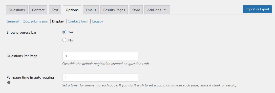Switch to the Contact tab
The width and height of the screenshot is (275, 93).
pyautogui.click(x=38, y=10)
